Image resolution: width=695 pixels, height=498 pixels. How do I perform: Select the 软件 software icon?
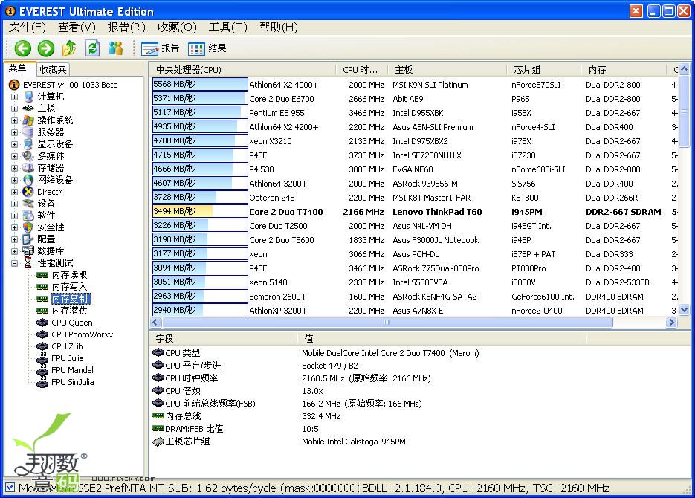tap(28, 216)
